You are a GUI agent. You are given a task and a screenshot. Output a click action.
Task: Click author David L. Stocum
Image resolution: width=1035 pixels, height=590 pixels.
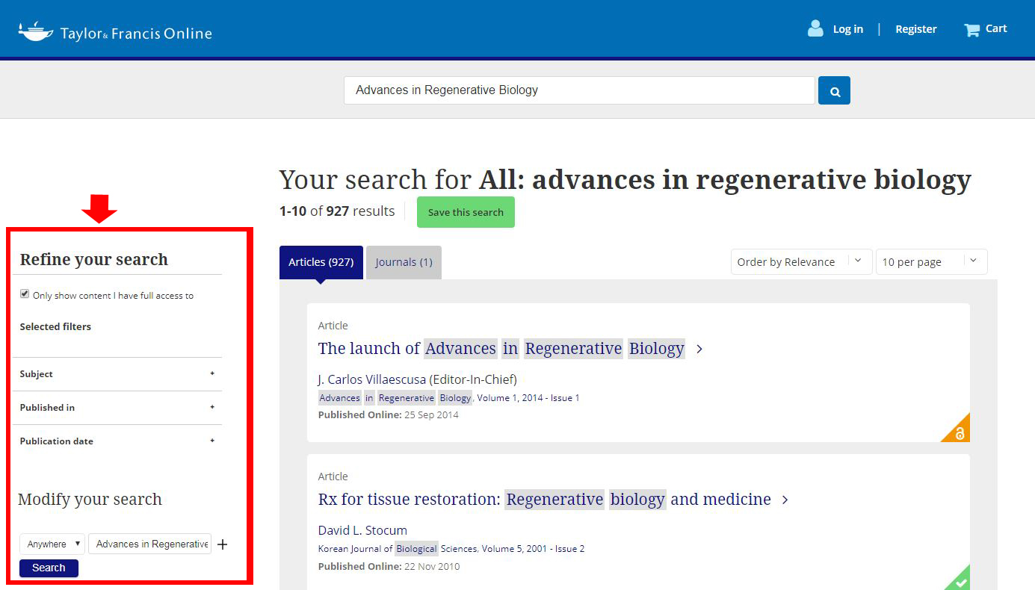[362, 530]
